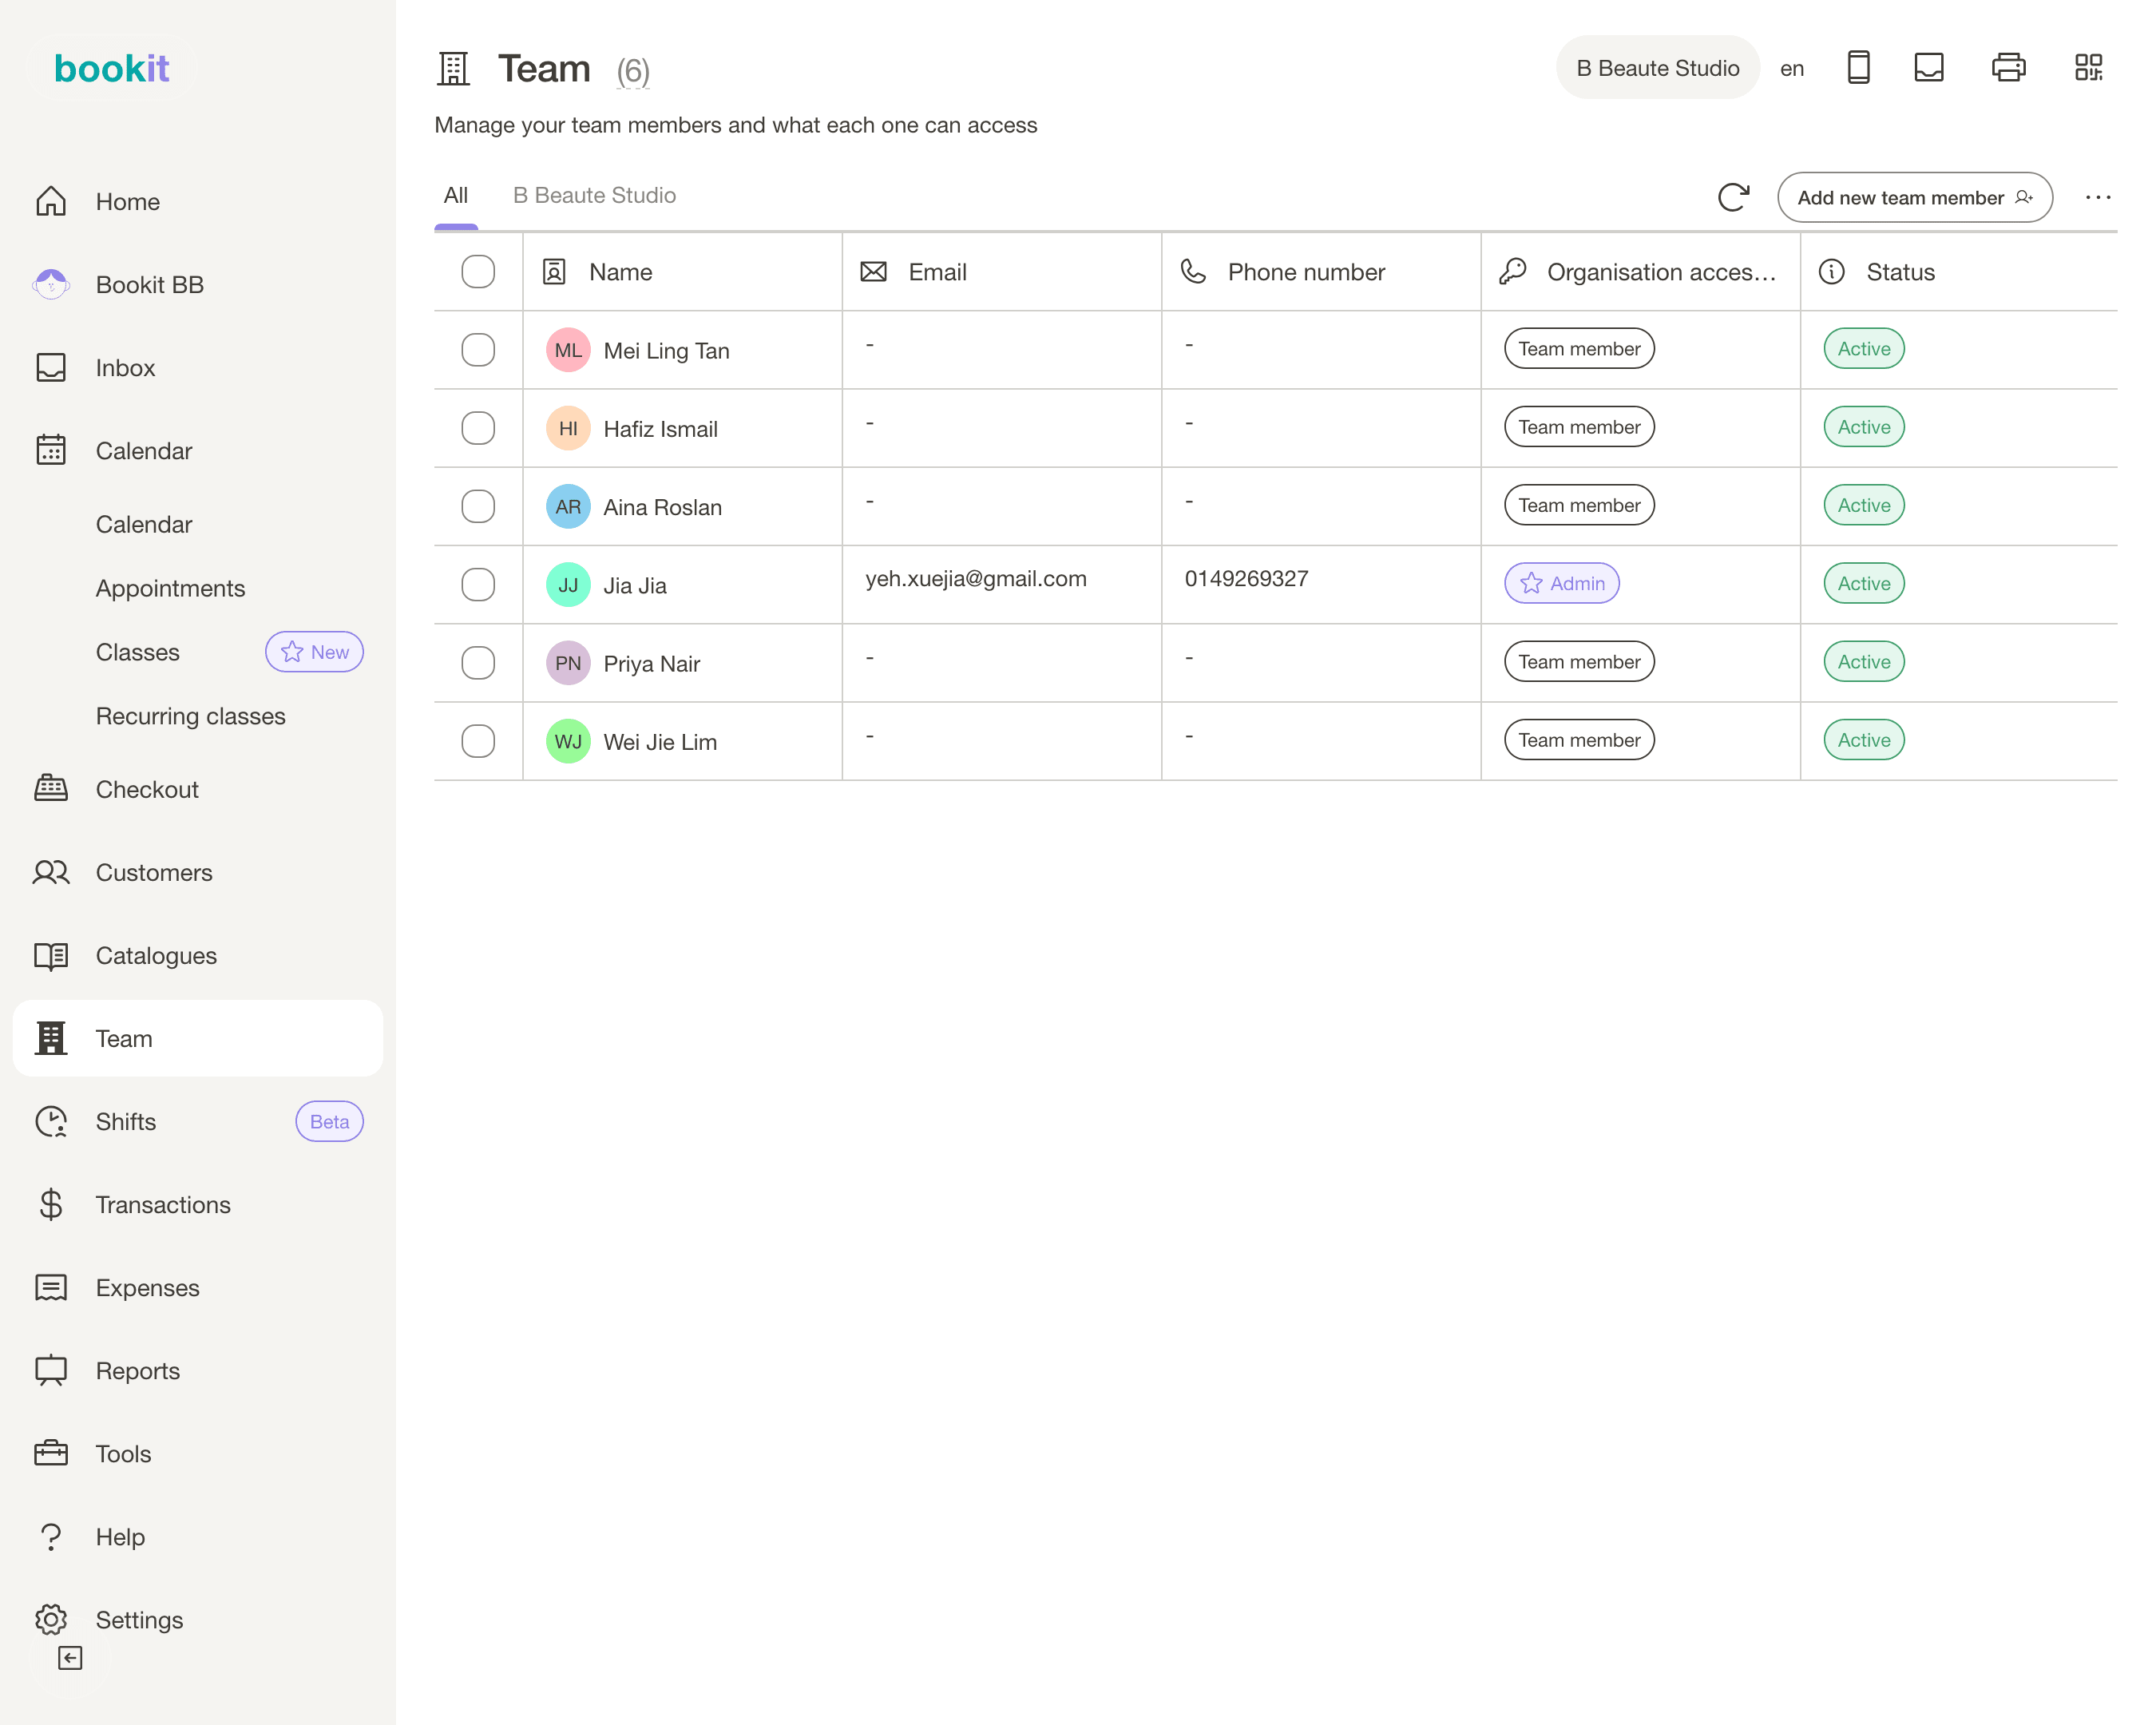Viewport: 2156px width, 1725px height.
Task: Open Transactions in the sidebar
Action: [198, 1204]
